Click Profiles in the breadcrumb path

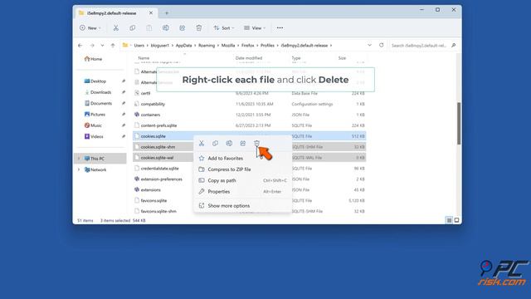[267, 46]
